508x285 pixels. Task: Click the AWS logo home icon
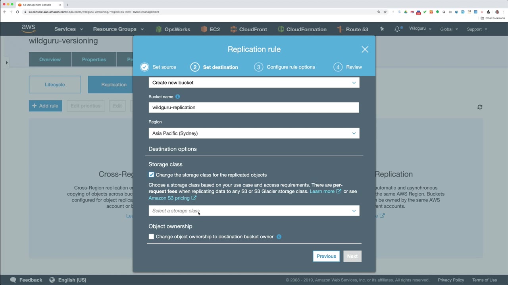click(29, 29)
